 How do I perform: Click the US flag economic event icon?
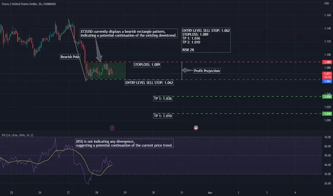point(196,128)
